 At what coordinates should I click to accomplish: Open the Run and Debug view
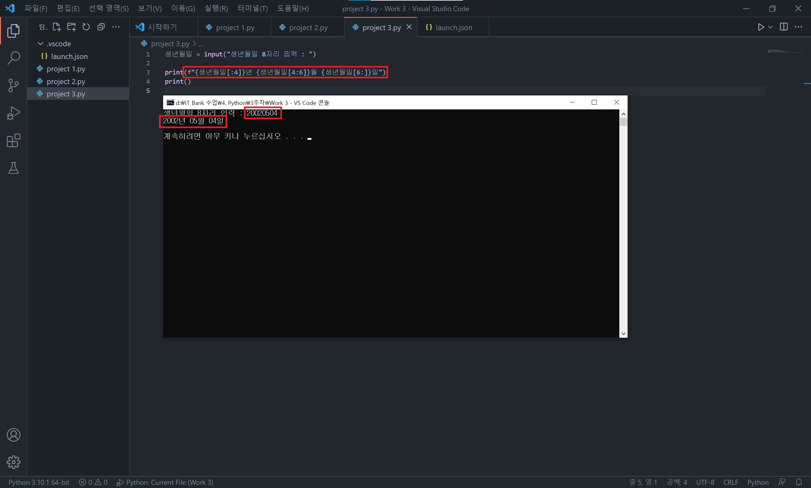(x=14, y=113)
